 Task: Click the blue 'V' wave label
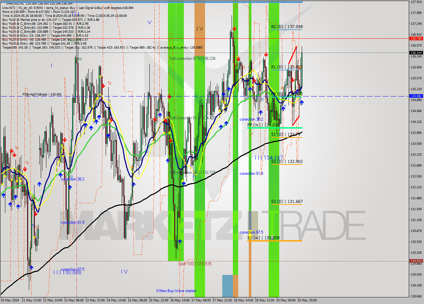tap(150, 22)
